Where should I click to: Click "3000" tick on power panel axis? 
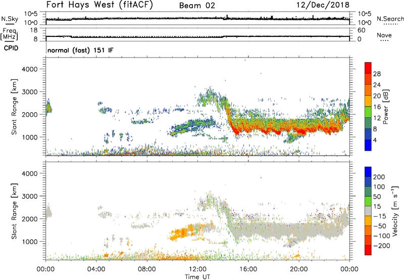pos(30,92)
